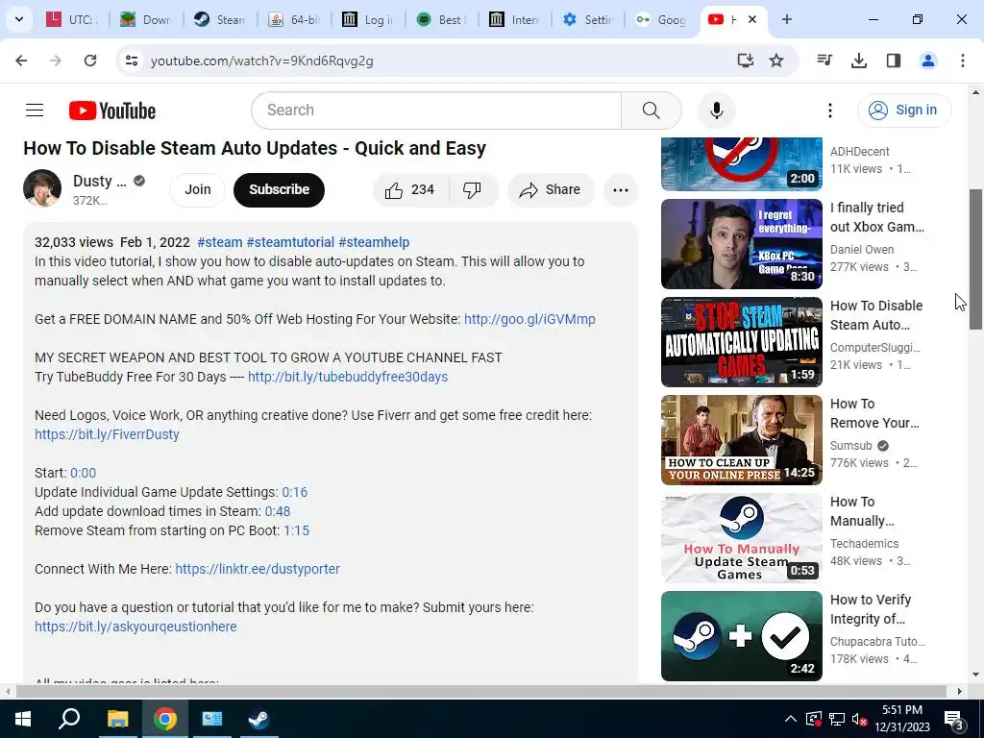Viewport: 984px width, 738px height.
Task: Open the YouTube hamburger guide menu
Action: coord(35,111)
